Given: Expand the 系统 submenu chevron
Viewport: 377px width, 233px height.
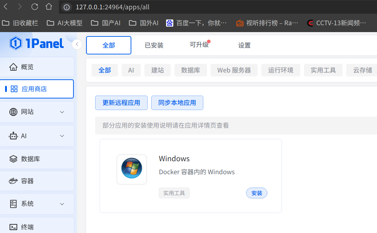Looking at the screenshot, I should pos(62,204).
